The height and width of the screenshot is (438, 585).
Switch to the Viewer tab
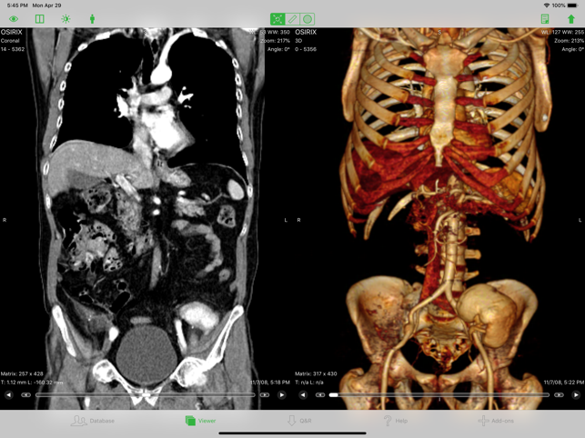201,421
